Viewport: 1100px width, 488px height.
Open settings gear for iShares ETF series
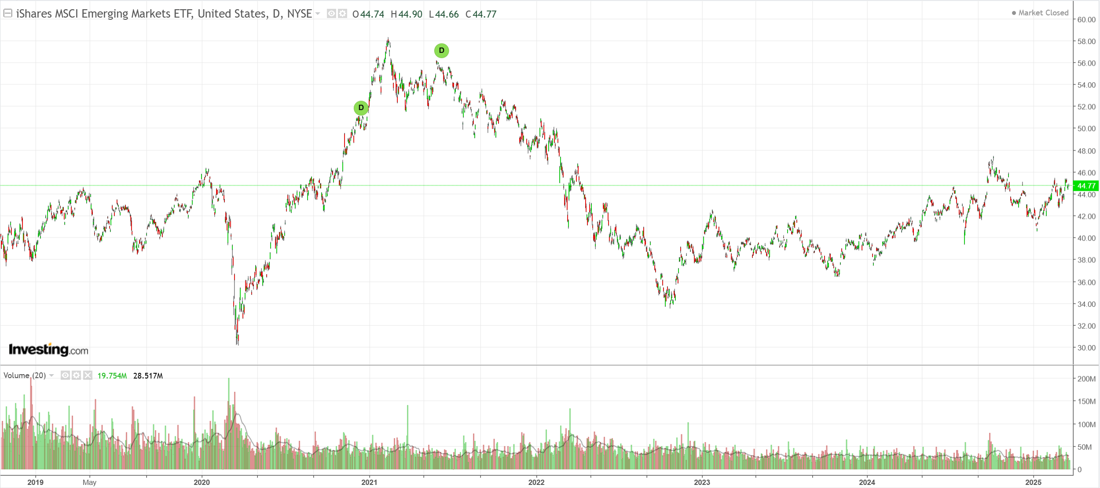pyautogui.click(x=342, y=14)
